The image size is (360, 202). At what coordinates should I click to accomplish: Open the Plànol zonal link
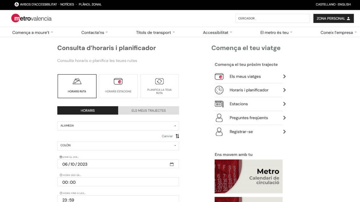[90, 4]
